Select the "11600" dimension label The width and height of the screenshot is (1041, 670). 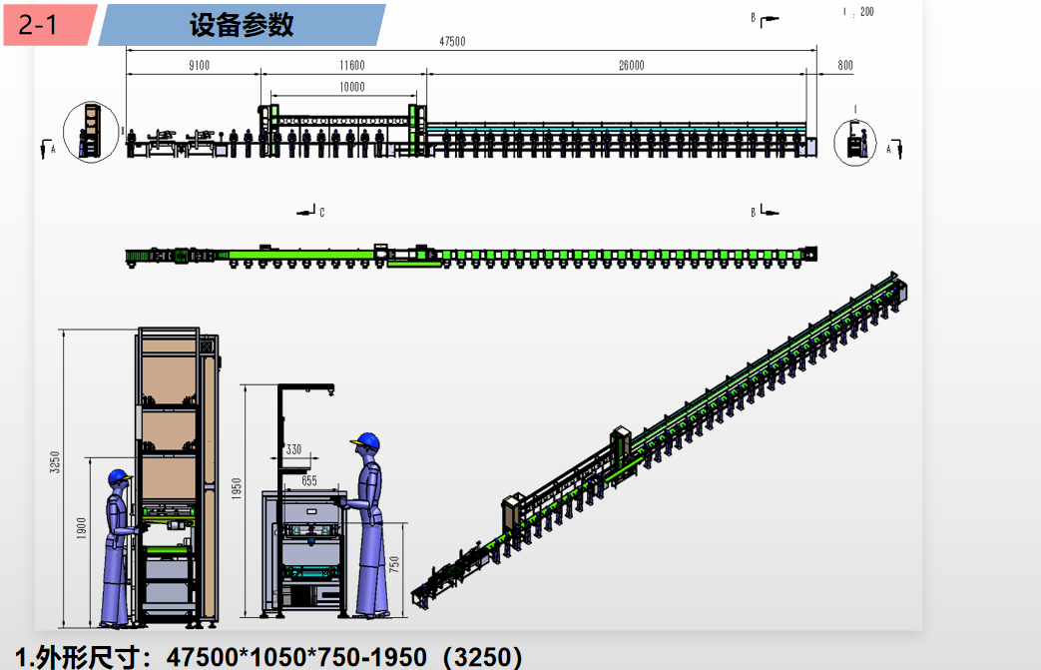(x=352, y=65)
